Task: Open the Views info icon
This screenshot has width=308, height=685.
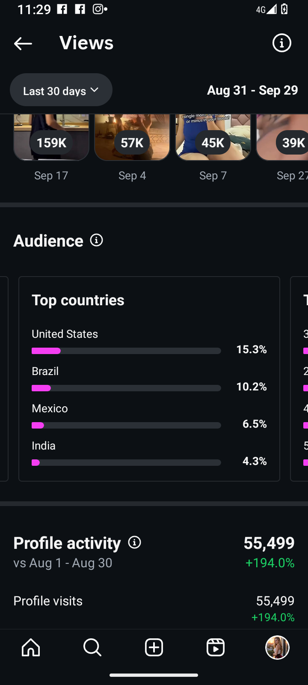Action: [281, 43]
